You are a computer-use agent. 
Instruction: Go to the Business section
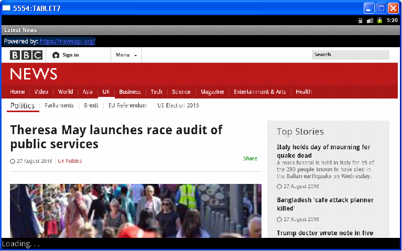[129, 92]
